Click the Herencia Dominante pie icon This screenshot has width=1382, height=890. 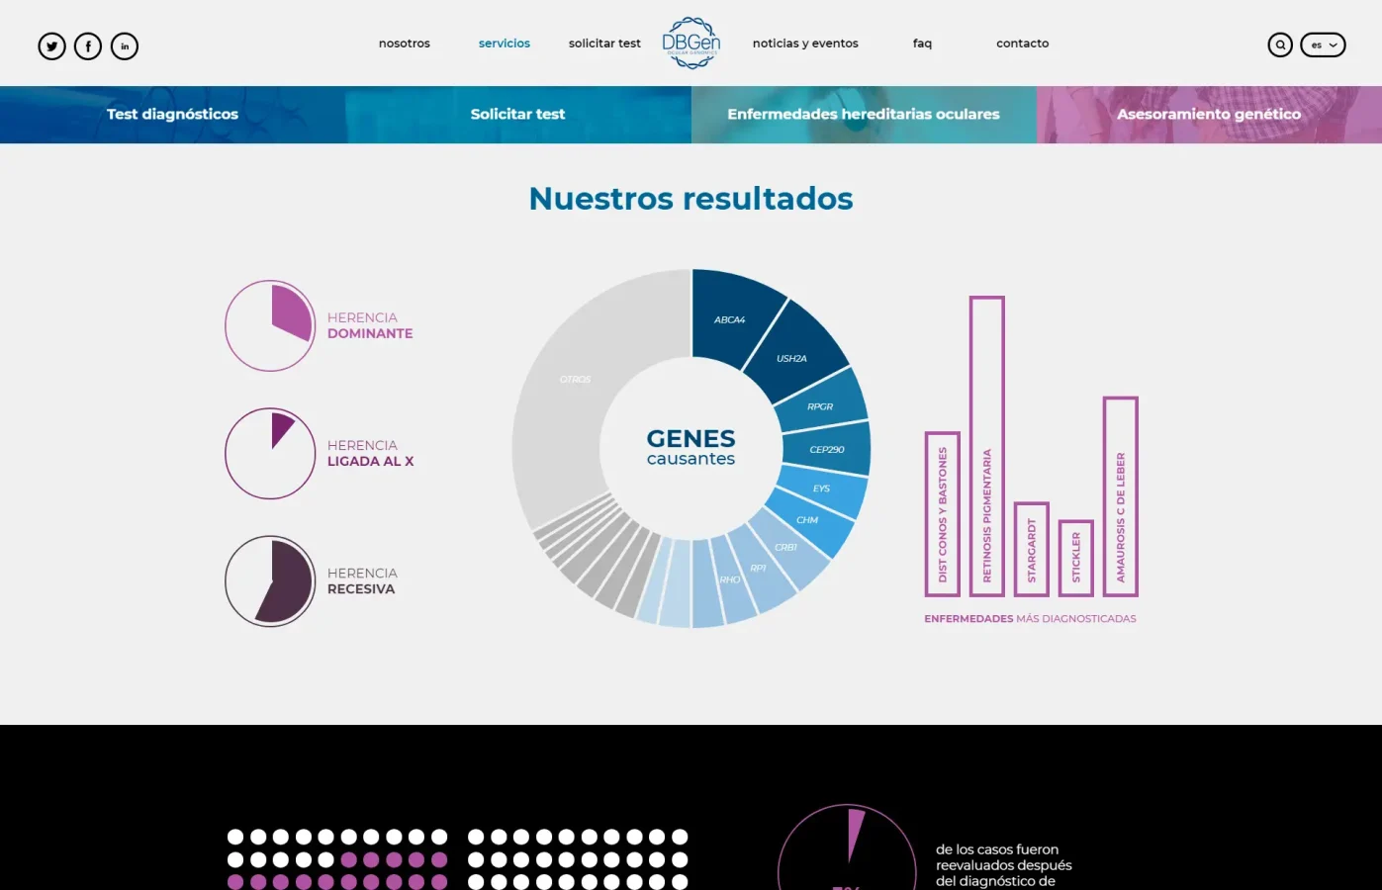click(270, 326)
